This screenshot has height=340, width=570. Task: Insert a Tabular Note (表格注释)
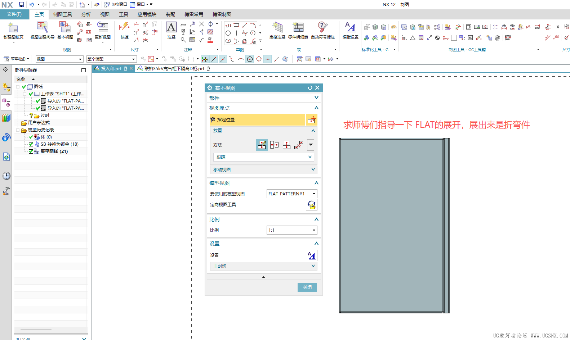(x=277, y=27)
